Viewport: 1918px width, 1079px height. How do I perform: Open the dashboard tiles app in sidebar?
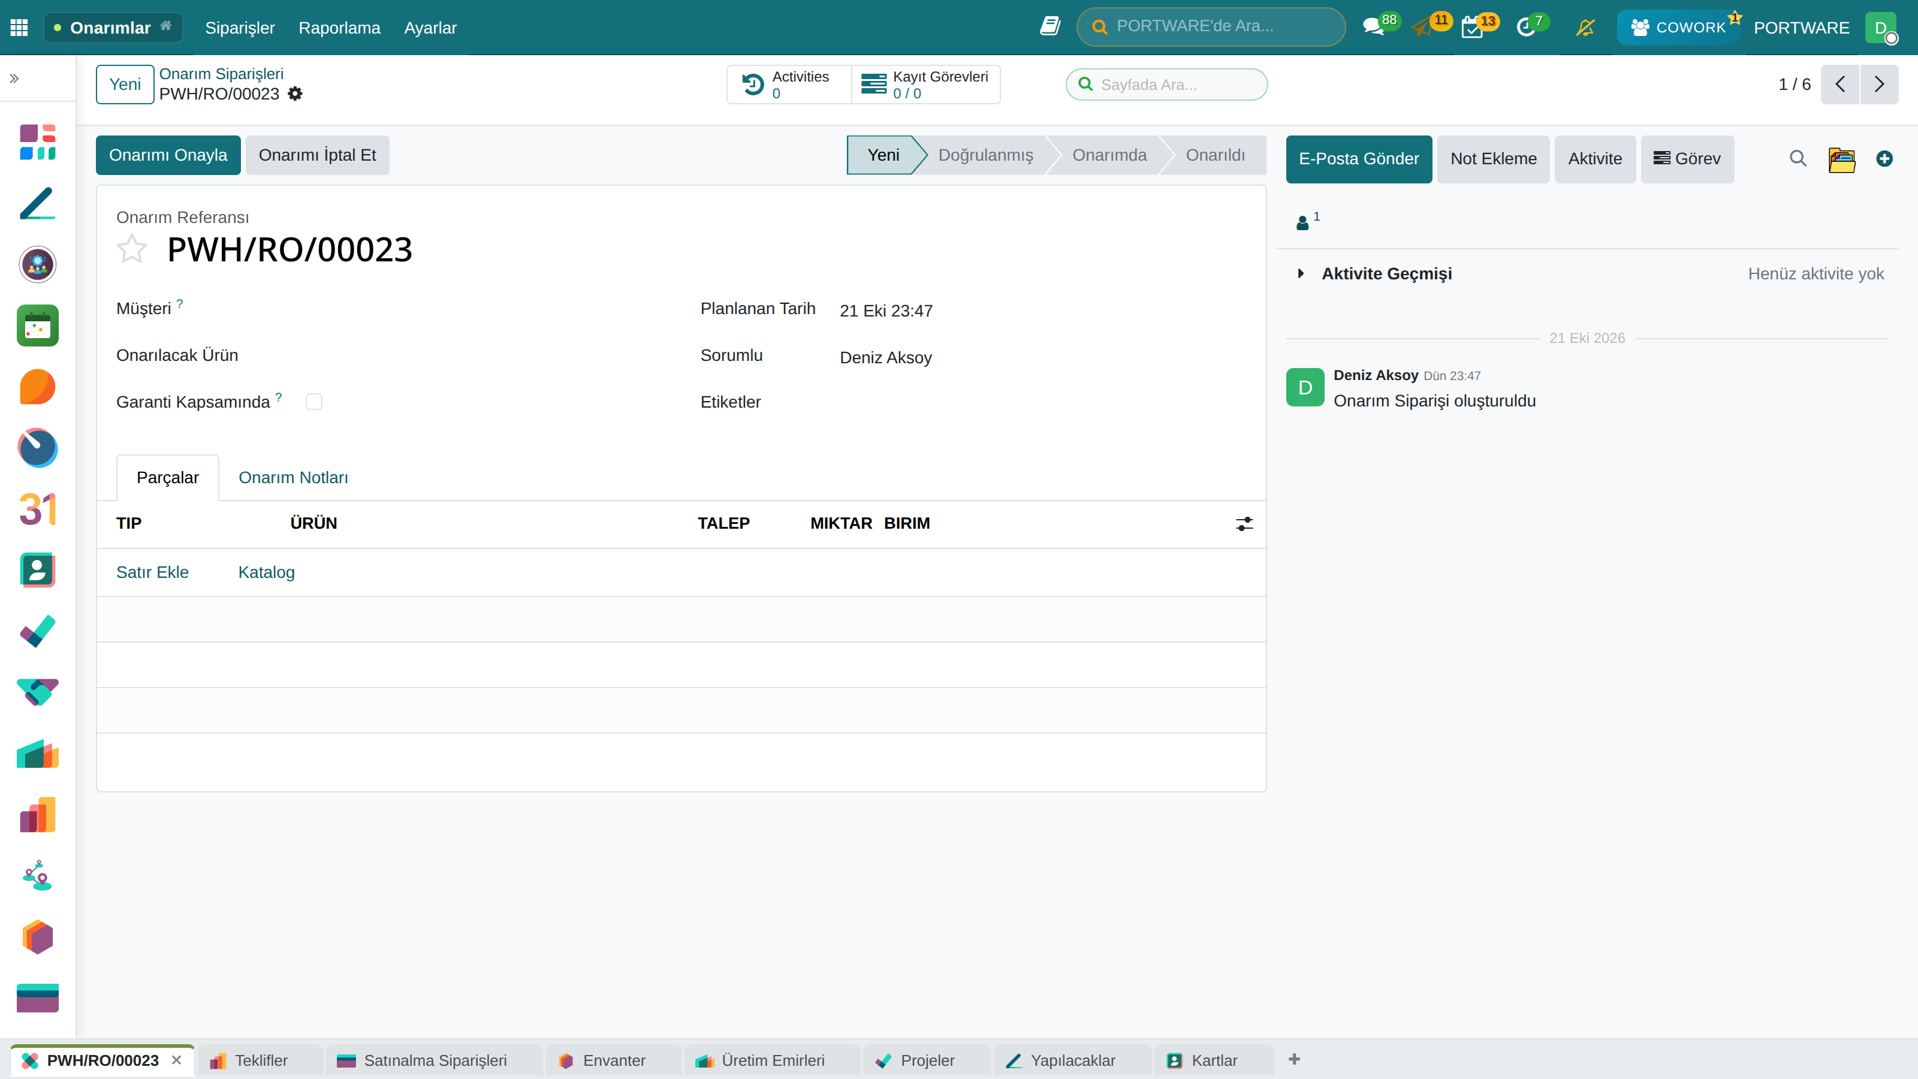pyautogui.click(x=37, y=142)
